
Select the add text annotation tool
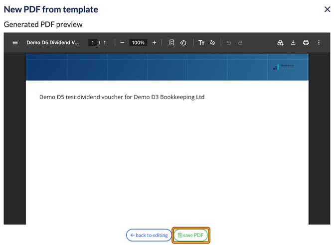(x=201, y=42)
